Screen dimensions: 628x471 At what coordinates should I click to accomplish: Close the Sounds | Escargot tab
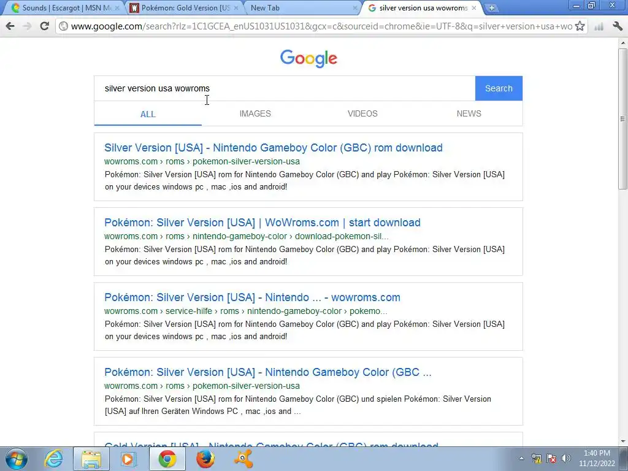click(117, 8)
